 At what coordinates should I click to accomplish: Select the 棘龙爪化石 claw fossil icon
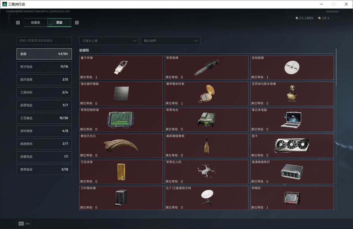coord(121,146)
